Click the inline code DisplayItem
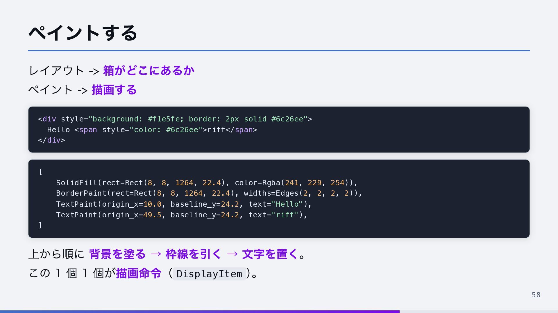Image resolution: width=558 pixels, height=313 pixels. (x=209, y=274)
